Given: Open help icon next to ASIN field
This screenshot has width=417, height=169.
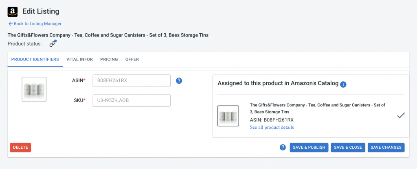Looking at the screenshot, I should (179, 81).
